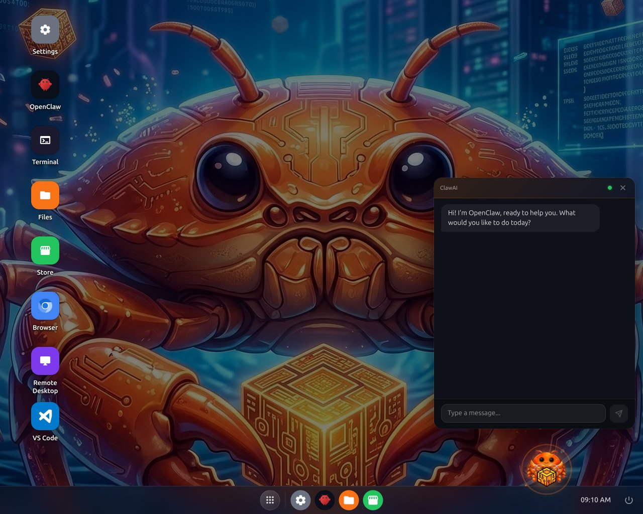Screen dimensions: 643x514
Task: Click the Type a message field
Action: click(523, 413)
